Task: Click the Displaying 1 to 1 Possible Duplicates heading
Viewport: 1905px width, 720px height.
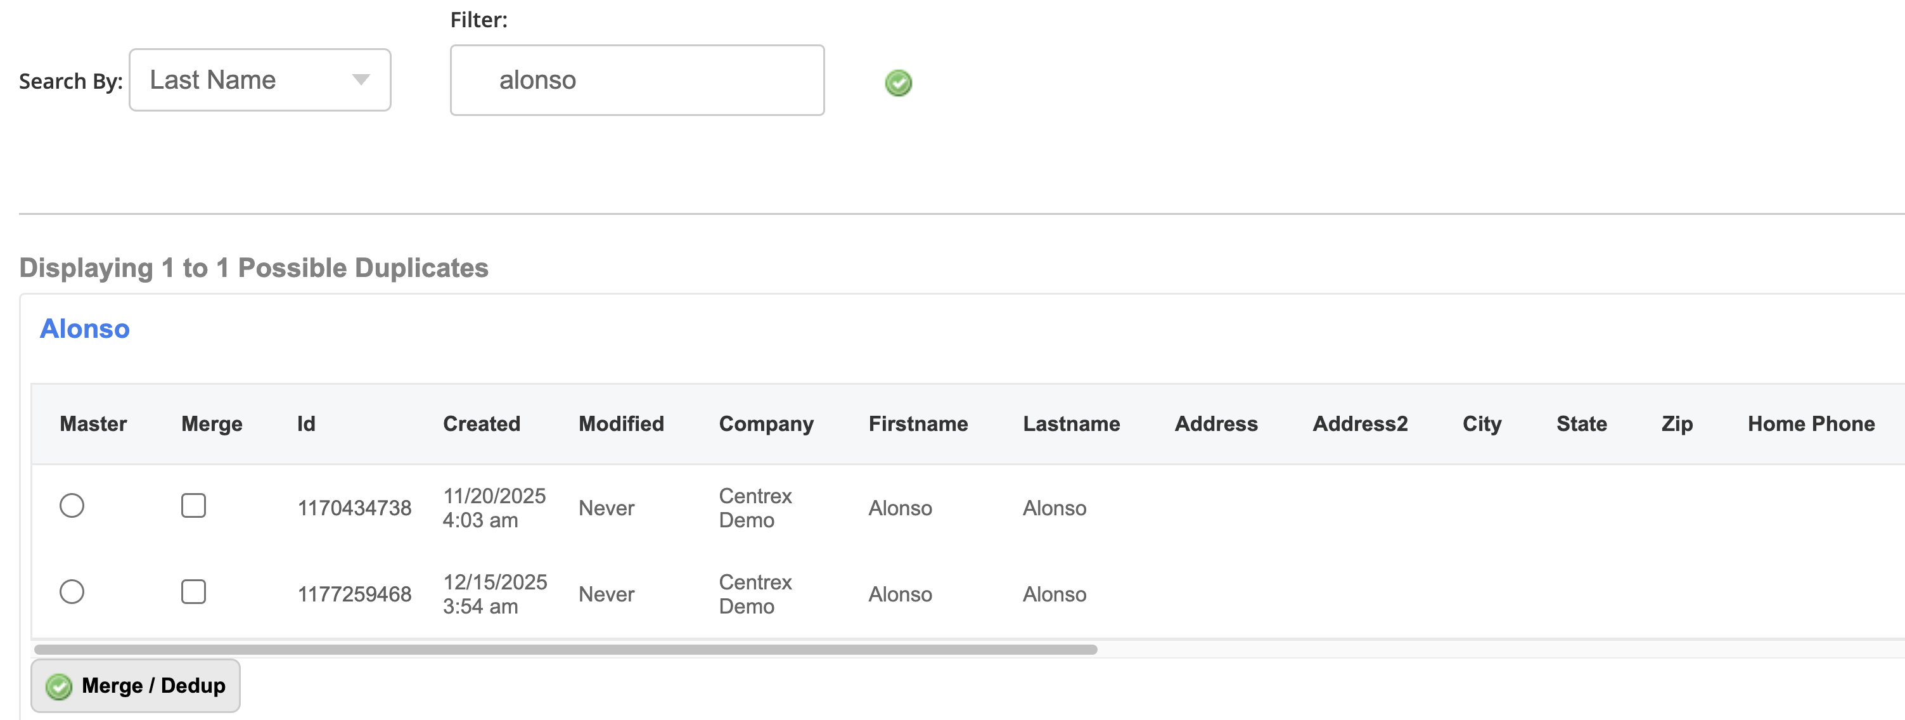Action: (x=253, y=268)
